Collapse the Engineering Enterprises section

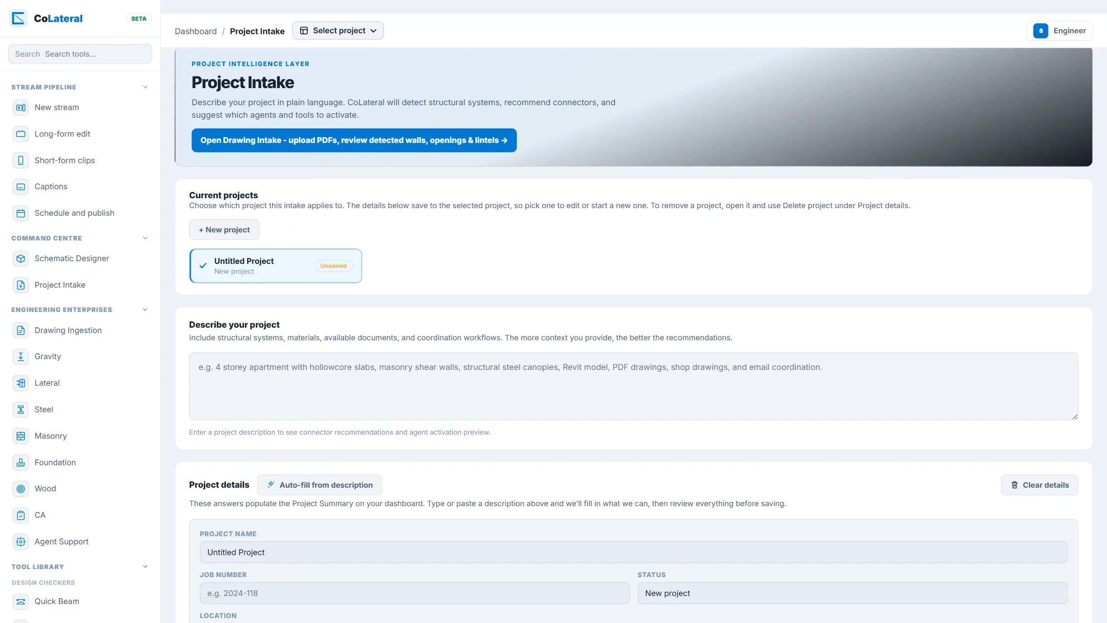[145, 310]
